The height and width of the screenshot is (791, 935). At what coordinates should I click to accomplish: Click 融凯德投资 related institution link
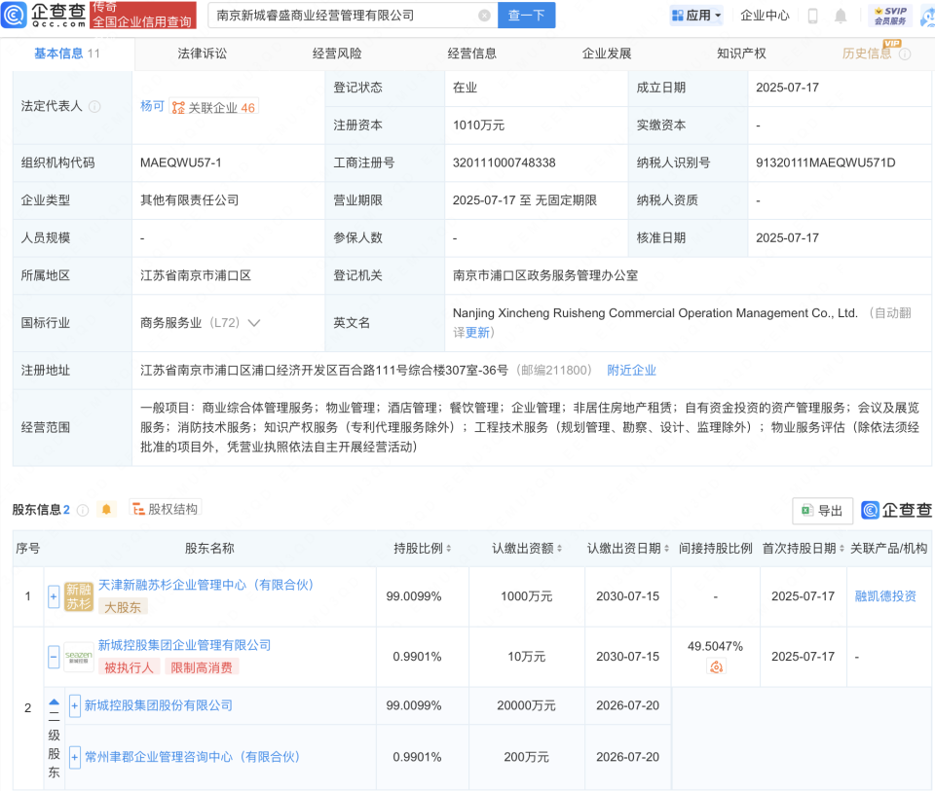tap(885, 596)
